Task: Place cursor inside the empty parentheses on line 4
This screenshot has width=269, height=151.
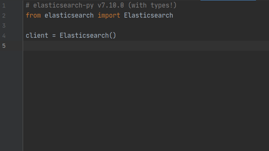Action: click(x=113, y=36)
